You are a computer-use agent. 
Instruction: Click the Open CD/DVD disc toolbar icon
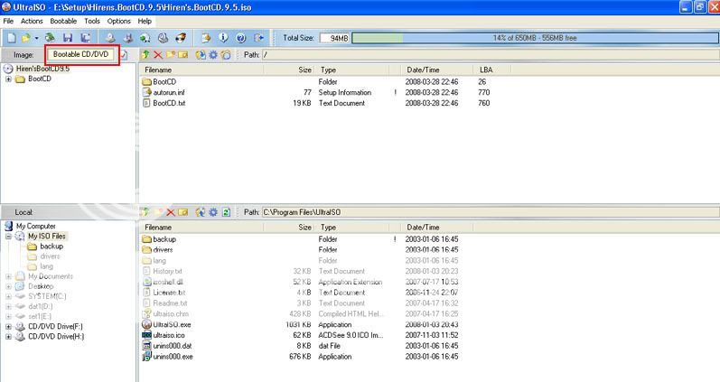50,38
